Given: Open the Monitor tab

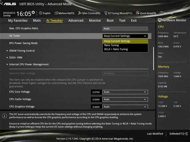Looking at the screenshot, I should (x=95, y=20).
